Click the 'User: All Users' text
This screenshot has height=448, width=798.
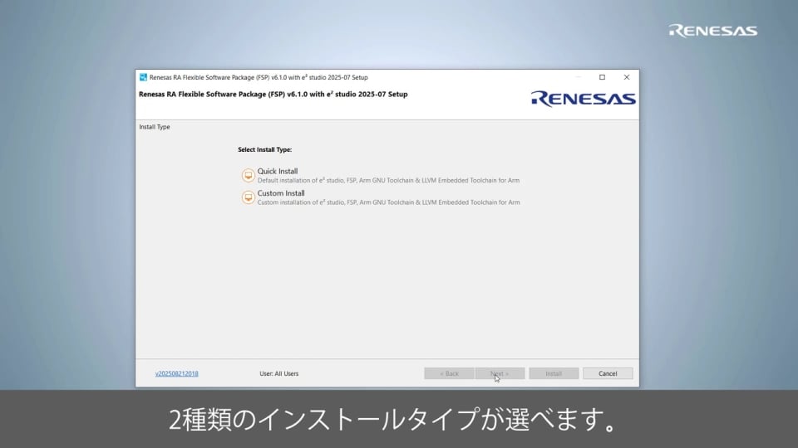pyautogui.click(x=279, y=373)
